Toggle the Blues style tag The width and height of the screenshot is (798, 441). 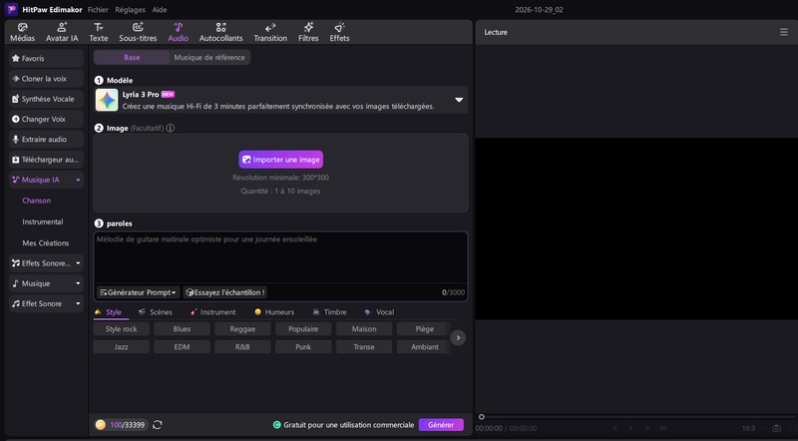click(x=182, y=329)
